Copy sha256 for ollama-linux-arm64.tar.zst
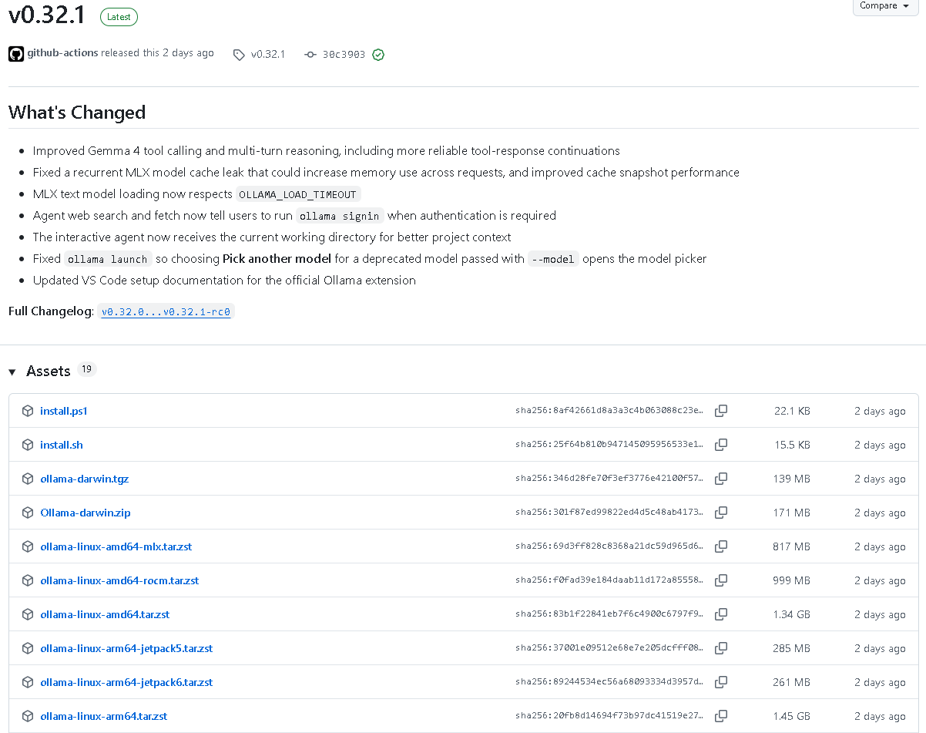 721,716
